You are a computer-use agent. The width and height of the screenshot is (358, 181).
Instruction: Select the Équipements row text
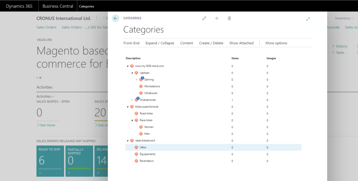148,154
